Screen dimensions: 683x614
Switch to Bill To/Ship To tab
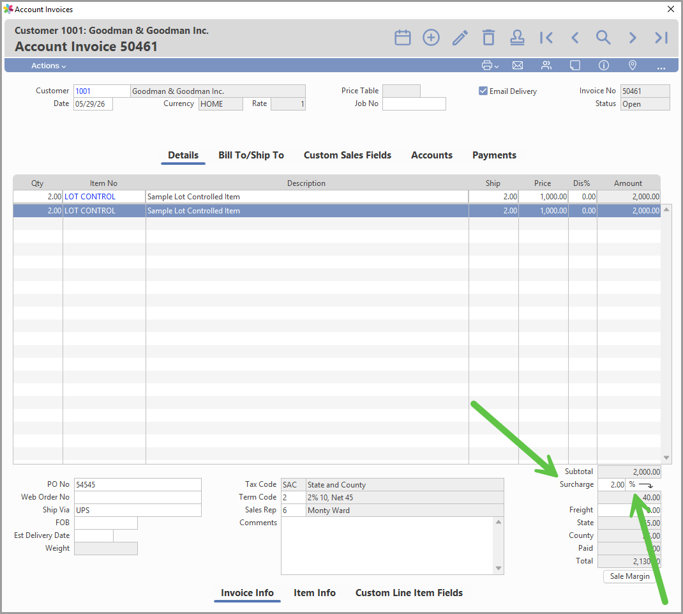point(251,155)
